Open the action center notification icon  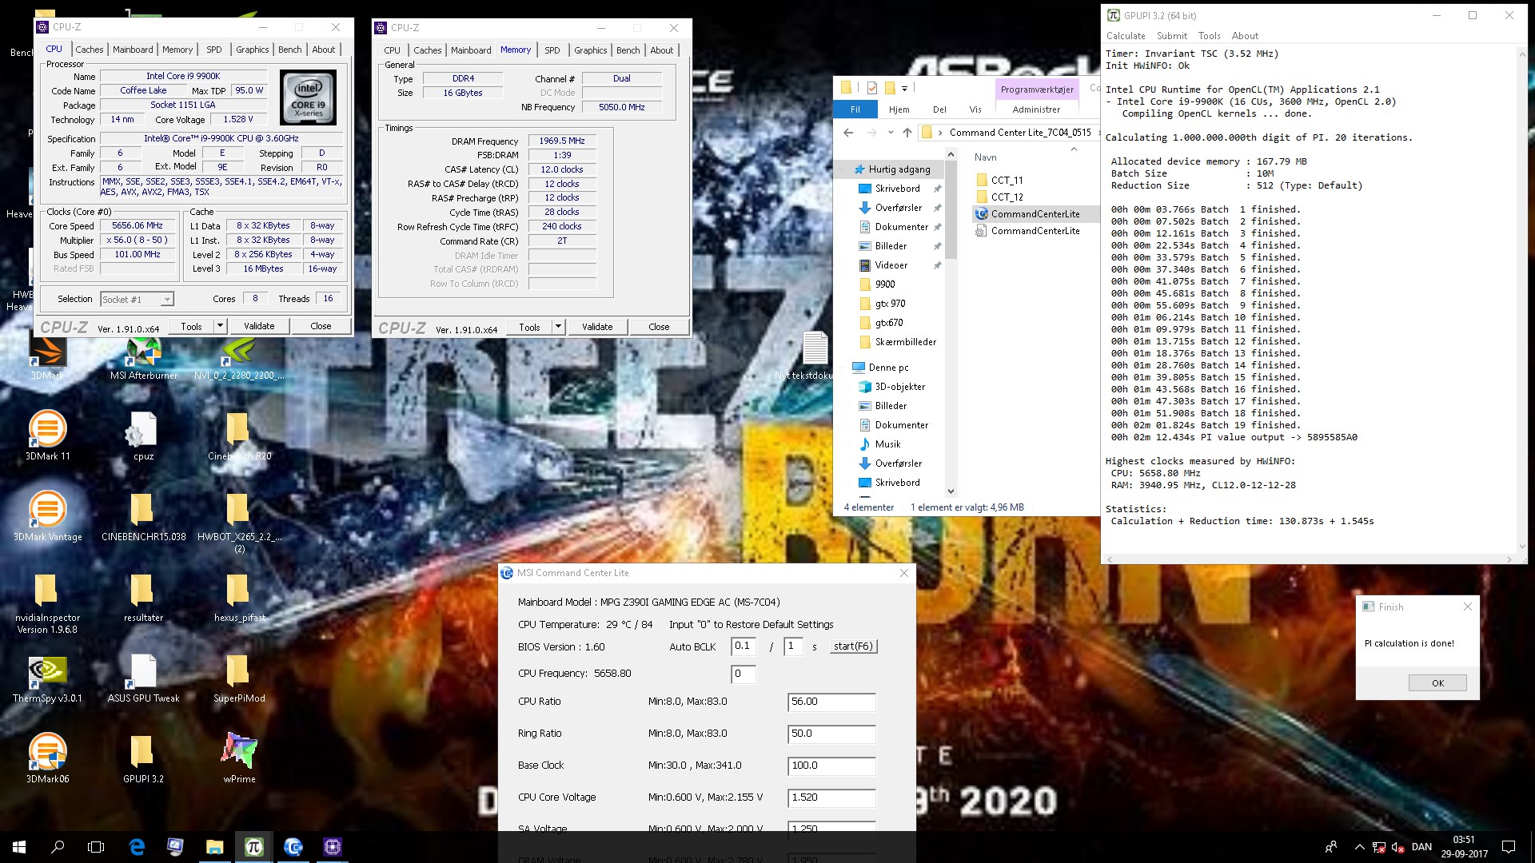1509,846
